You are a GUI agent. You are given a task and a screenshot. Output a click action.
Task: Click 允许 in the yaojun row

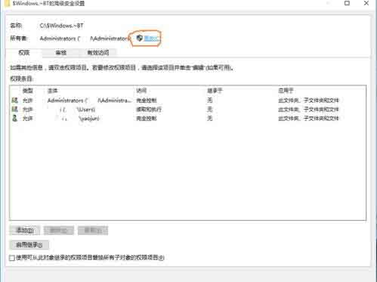(28, 119)
